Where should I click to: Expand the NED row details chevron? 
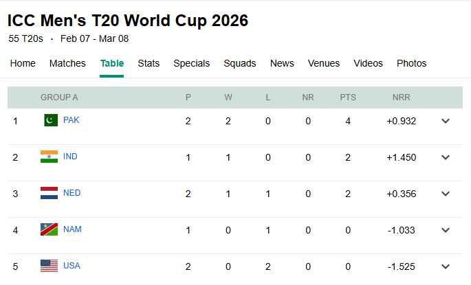coord(446,194)
